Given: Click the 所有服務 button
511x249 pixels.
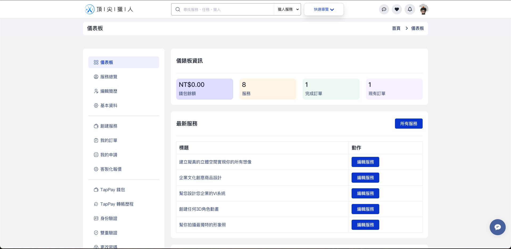Looking at the screenshot, I should (409, 124).
